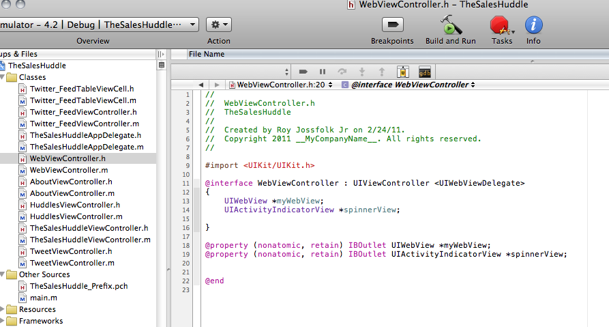
Task: Click the header file icon of AboutViewController.h
Action: tap(23, 182)
